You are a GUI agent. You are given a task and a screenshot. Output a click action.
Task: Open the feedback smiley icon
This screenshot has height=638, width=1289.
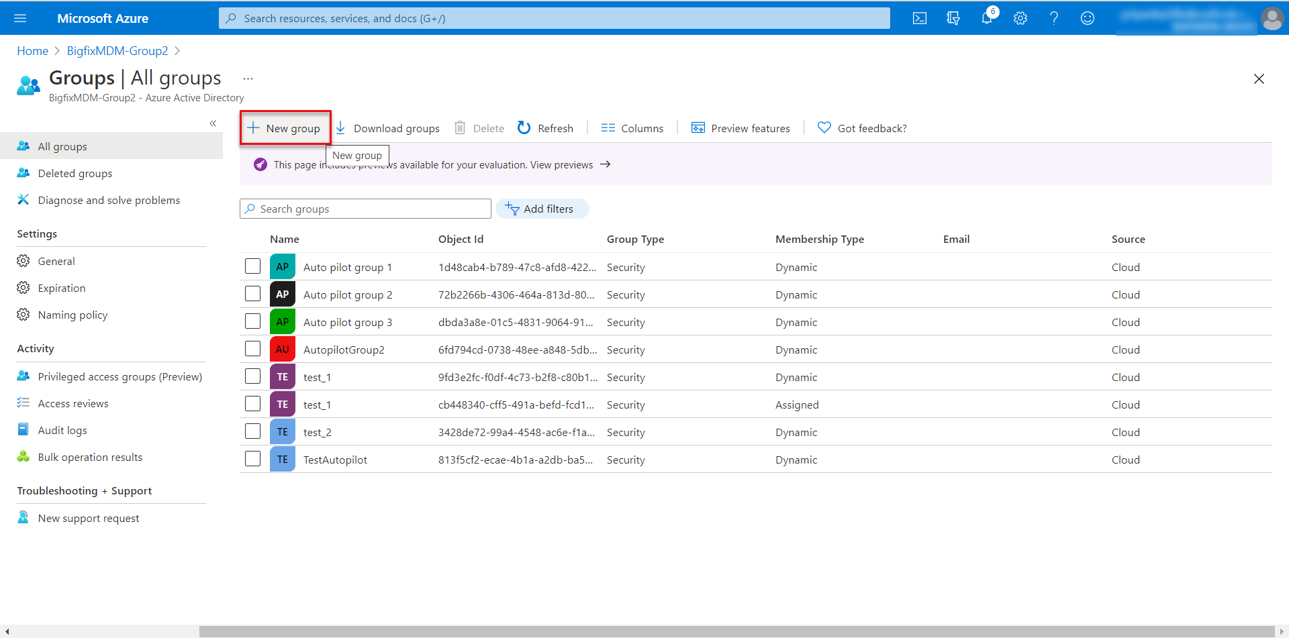(1088, 18)
